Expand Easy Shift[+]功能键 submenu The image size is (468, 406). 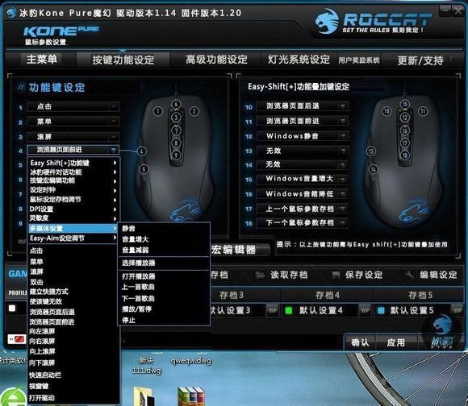pyautogui.click(x=73, y=163)
